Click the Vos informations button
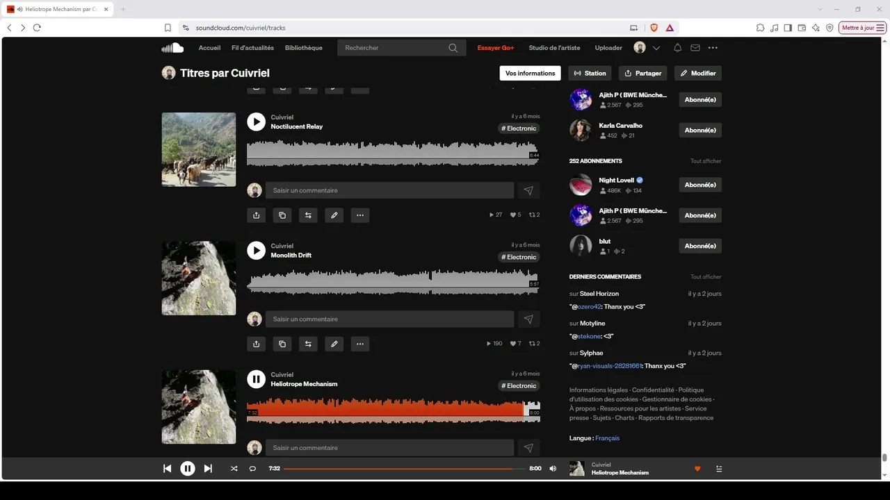This screenshot has height=500, width=890. point(530,73)
